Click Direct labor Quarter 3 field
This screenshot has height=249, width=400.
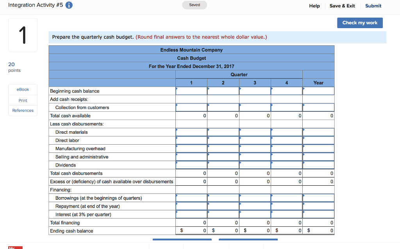pos(255,140)
